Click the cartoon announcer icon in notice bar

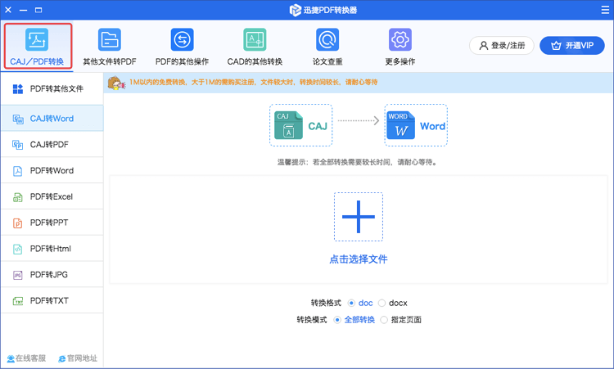116,83
